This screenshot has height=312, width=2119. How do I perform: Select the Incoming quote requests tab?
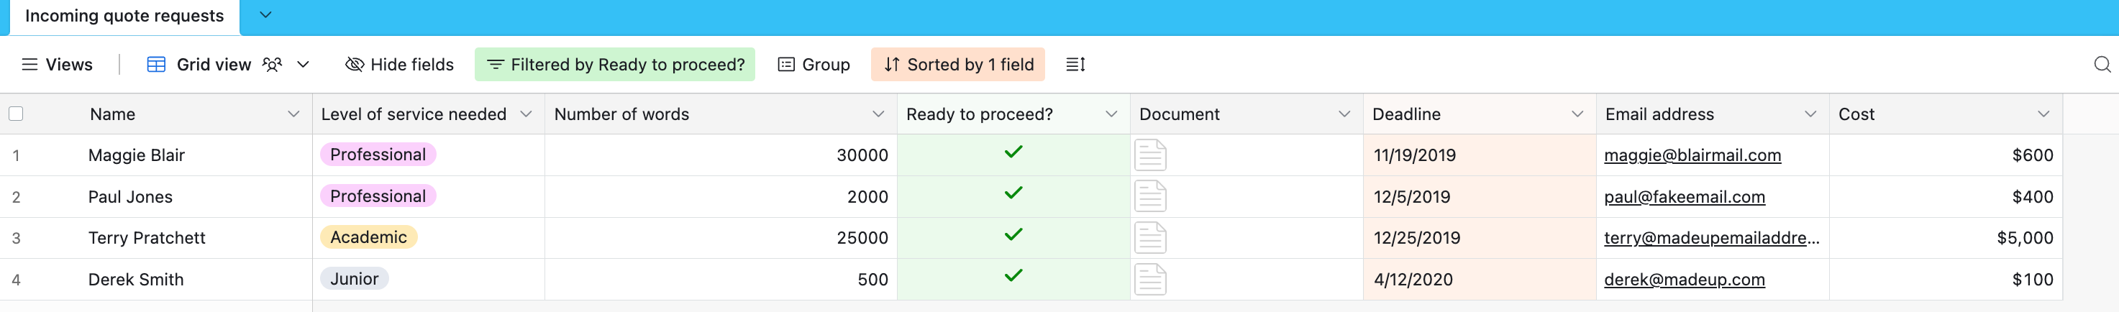click(124, 17)
